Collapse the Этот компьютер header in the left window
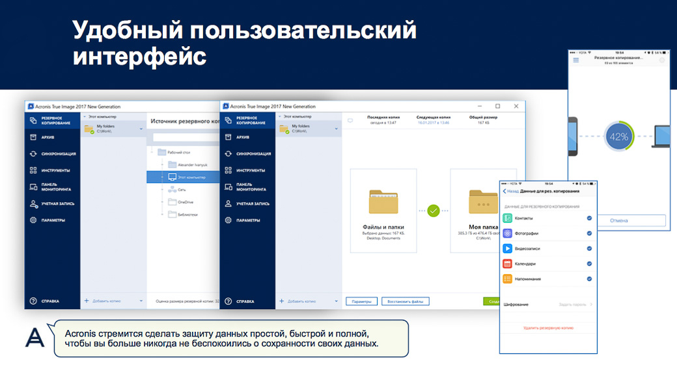 (85, 116)
